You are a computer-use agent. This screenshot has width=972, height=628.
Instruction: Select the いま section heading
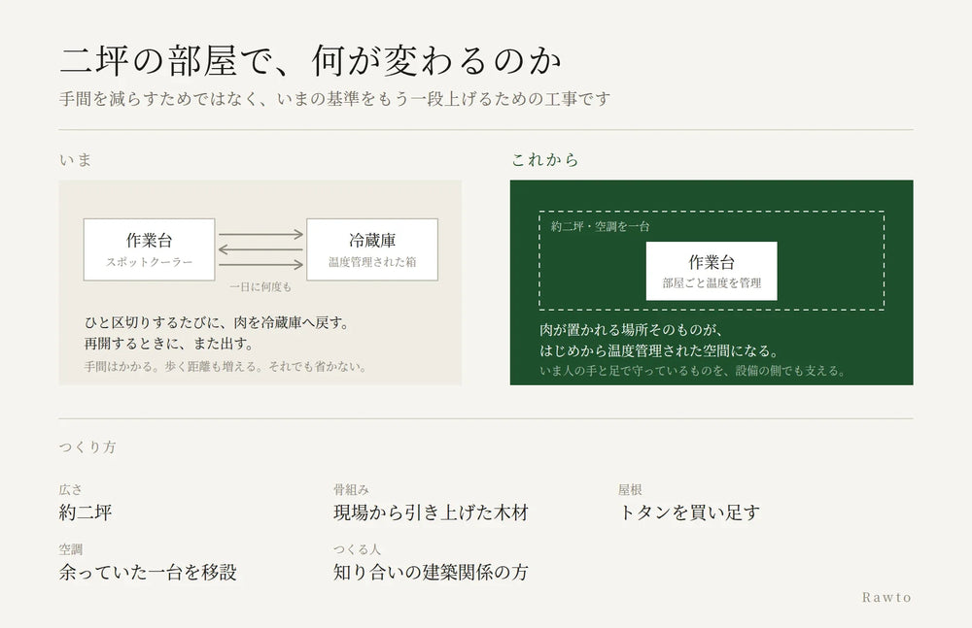click(x=76, y=160)
